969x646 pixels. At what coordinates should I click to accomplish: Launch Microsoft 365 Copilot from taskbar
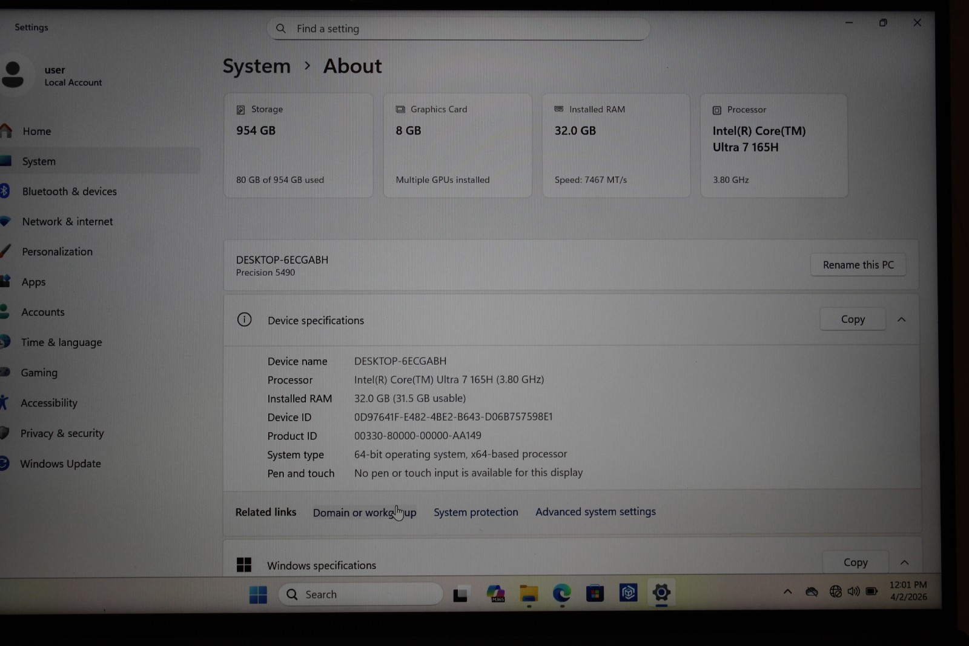[495, 593]
